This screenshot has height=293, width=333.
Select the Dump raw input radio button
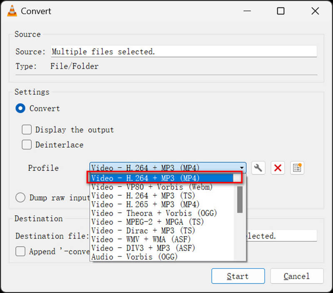20,197
